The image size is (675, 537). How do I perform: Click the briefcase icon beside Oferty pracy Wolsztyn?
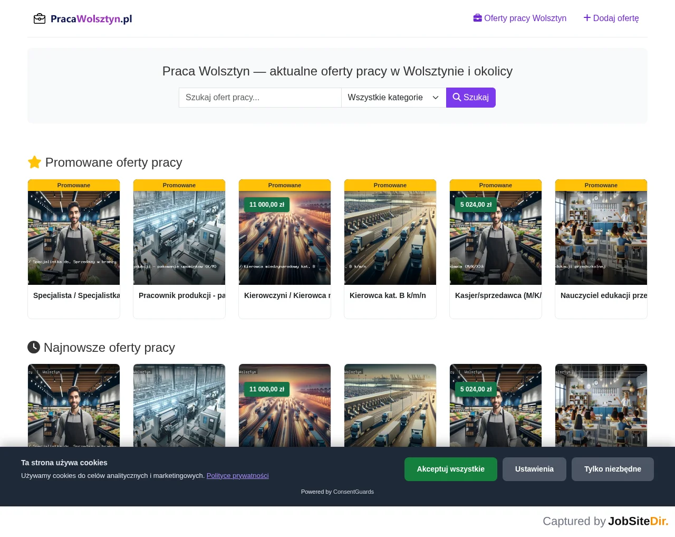pos(478,18)
